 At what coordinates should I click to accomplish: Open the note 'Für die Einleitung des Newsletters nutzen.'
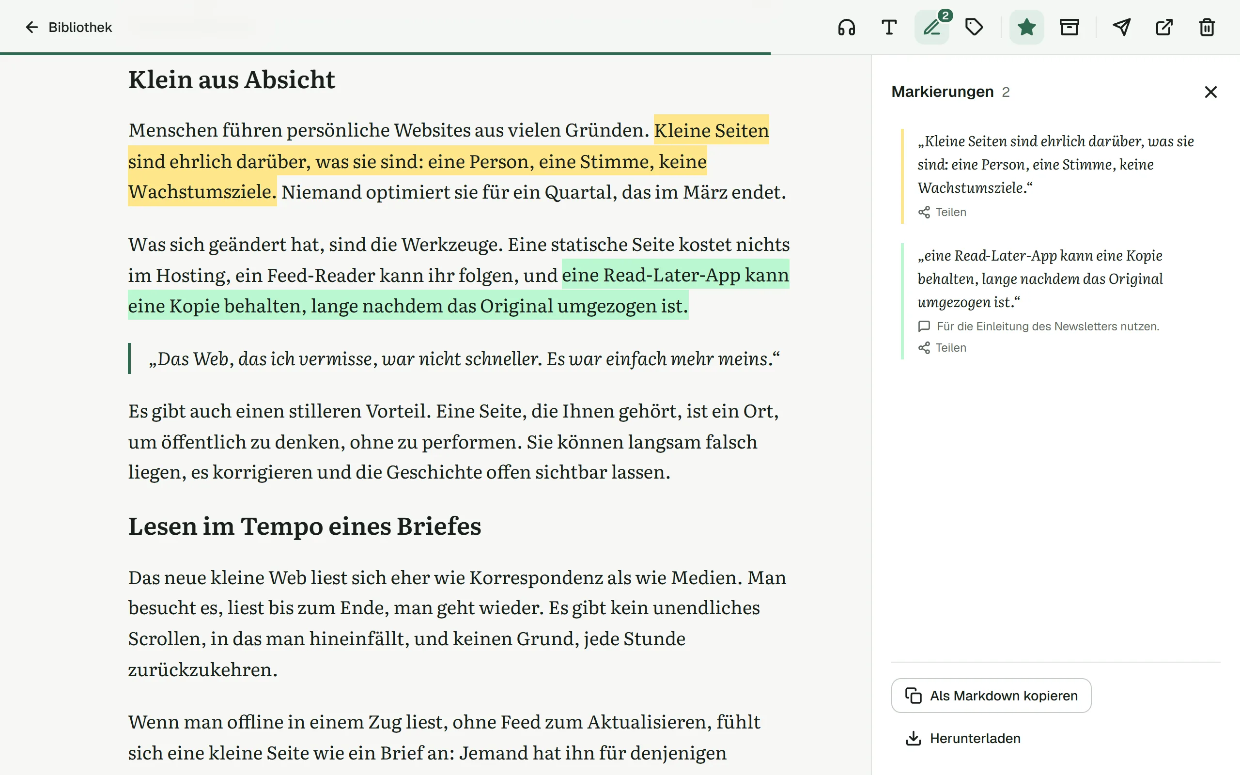[1038, 326]
